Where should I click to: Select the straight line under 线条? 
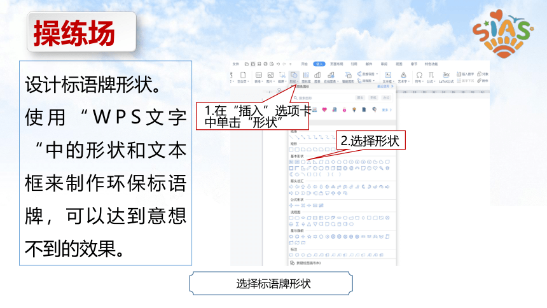(x=291, y=137)
